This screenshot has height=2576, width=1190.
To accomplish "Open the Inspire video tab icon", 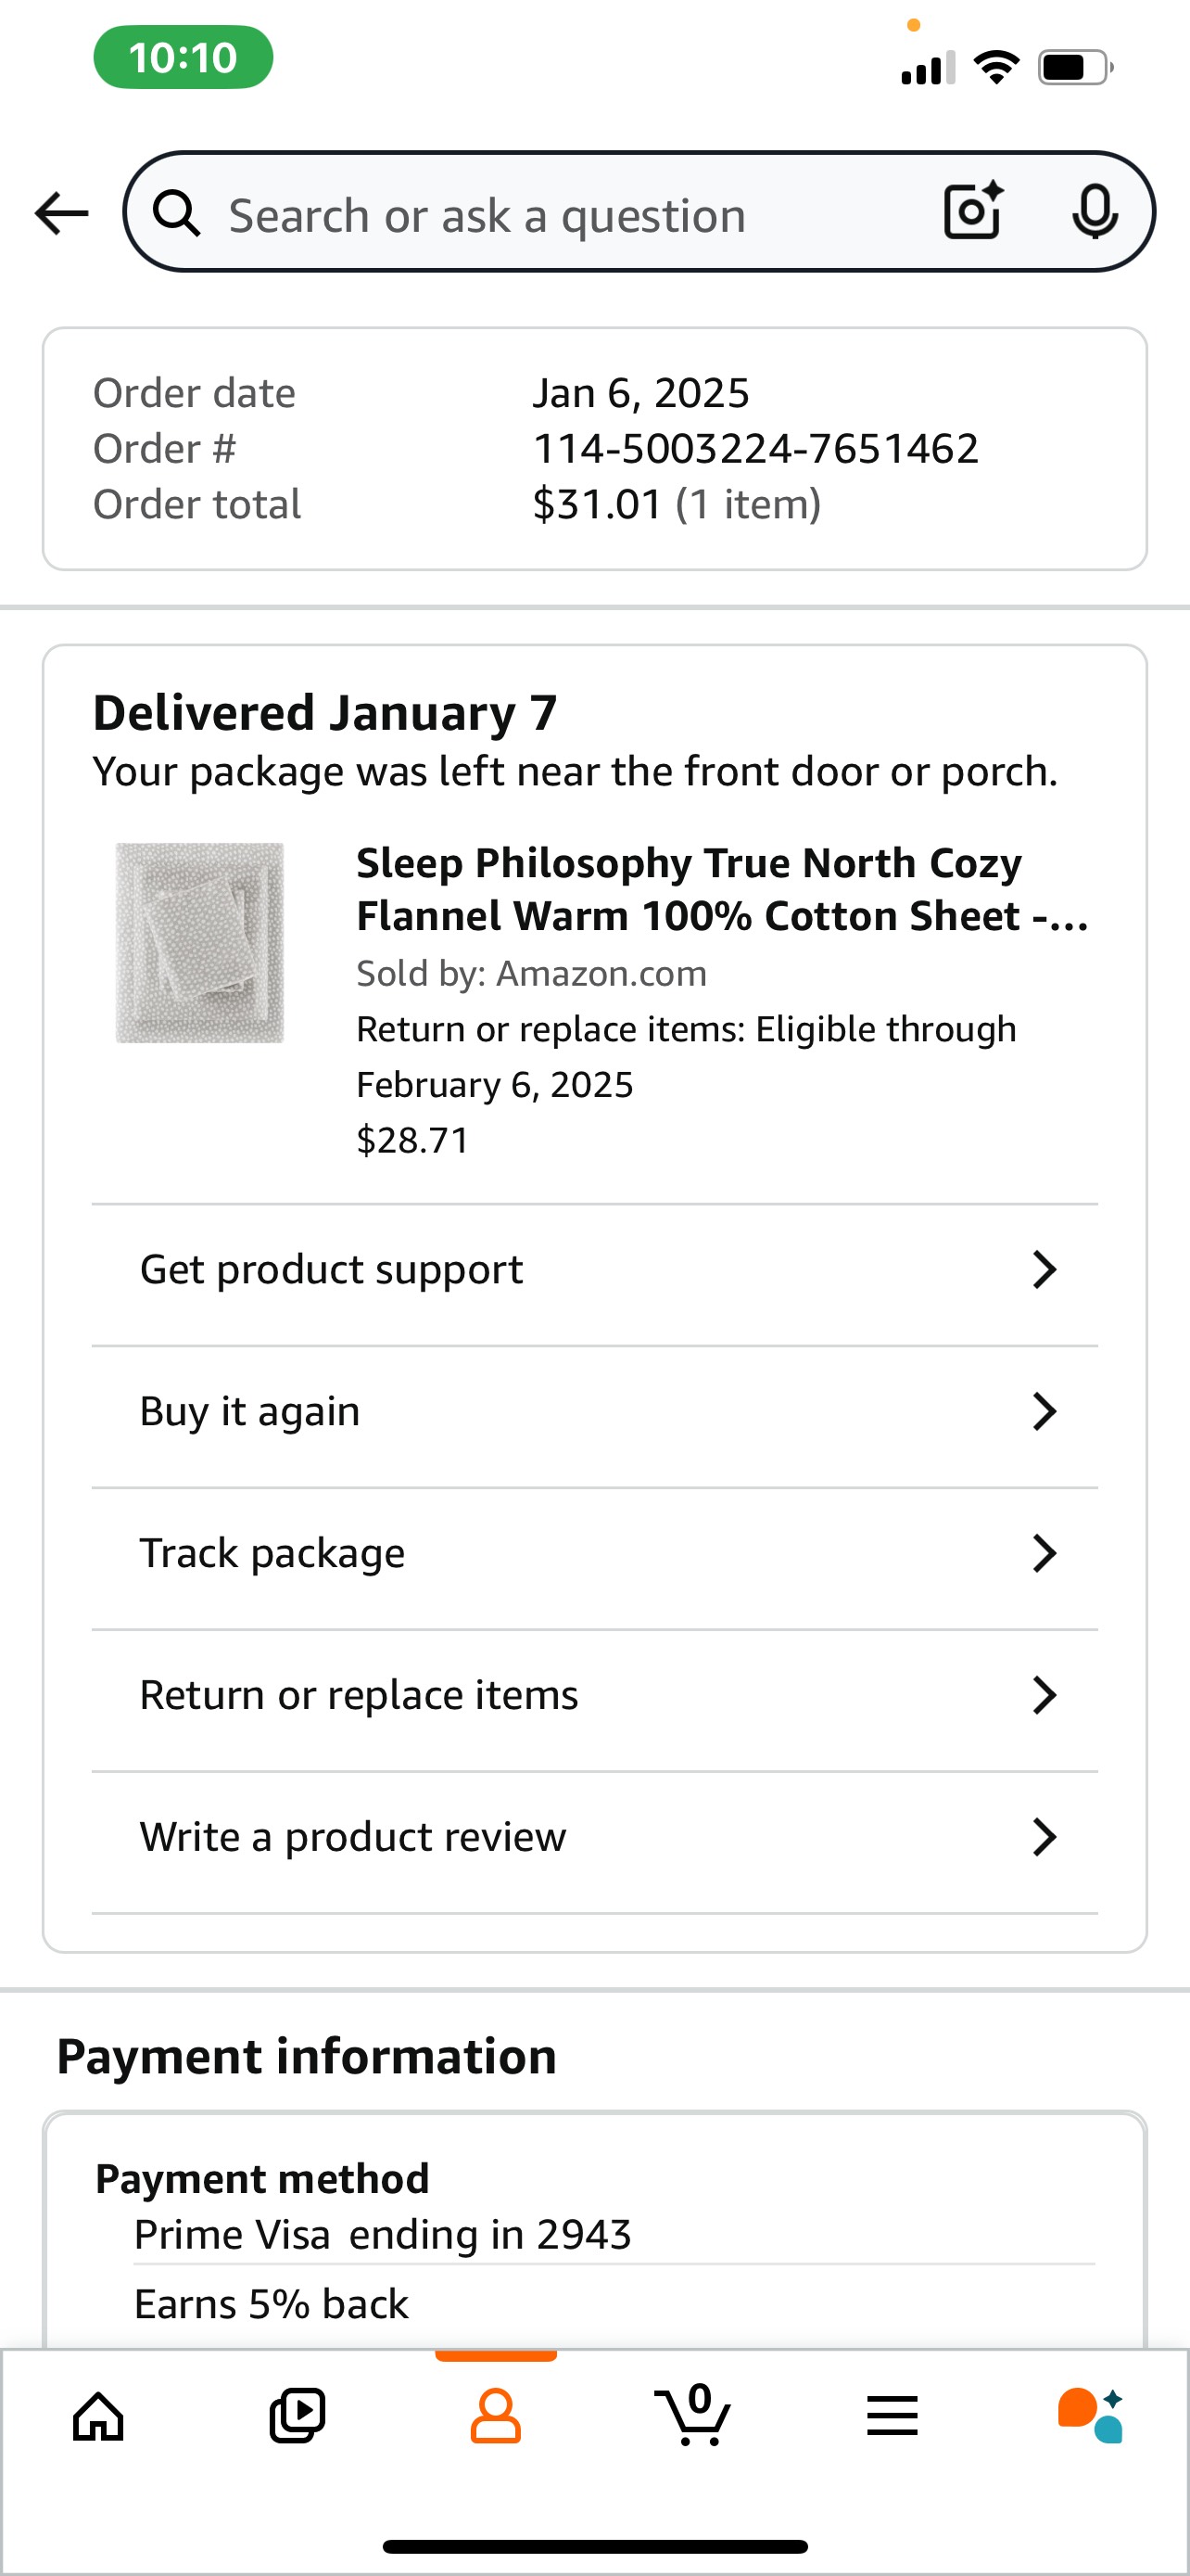I will 297,2416.
